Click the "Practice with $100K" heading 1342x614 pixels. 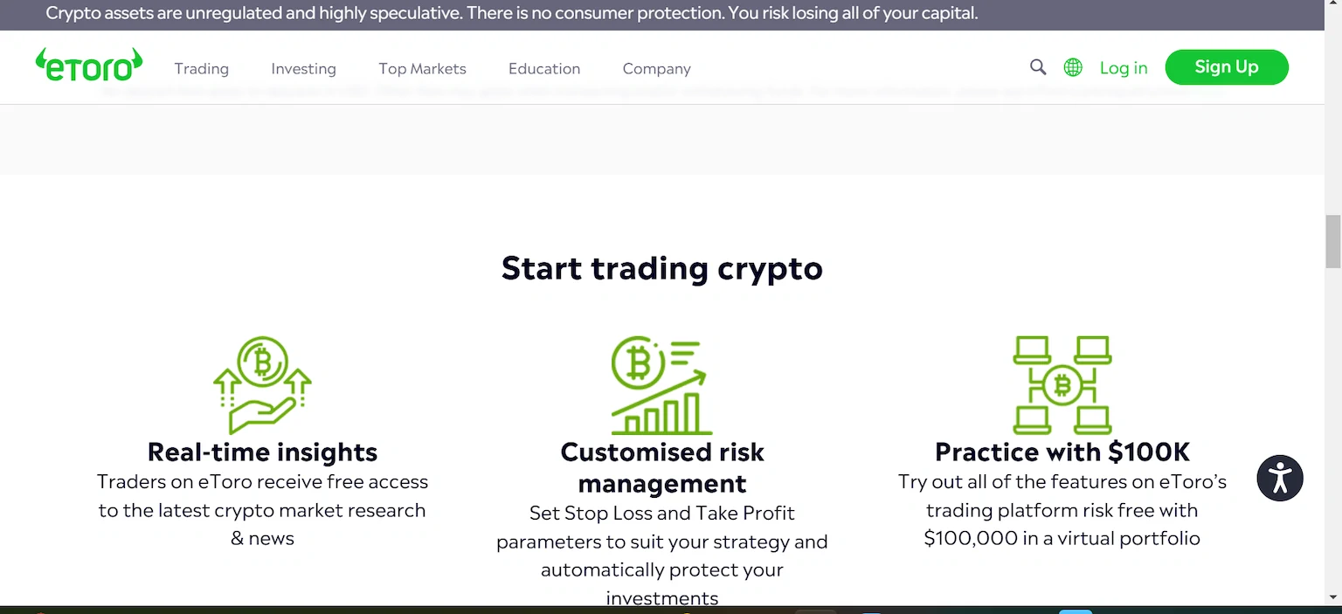1062,452
